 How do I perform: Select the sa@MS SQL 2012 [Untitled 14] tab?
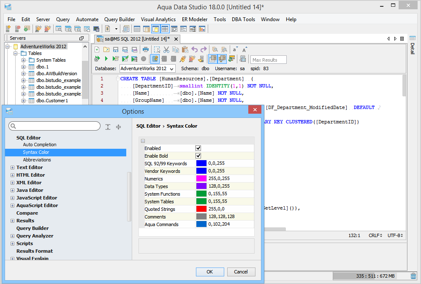(137, 39)
